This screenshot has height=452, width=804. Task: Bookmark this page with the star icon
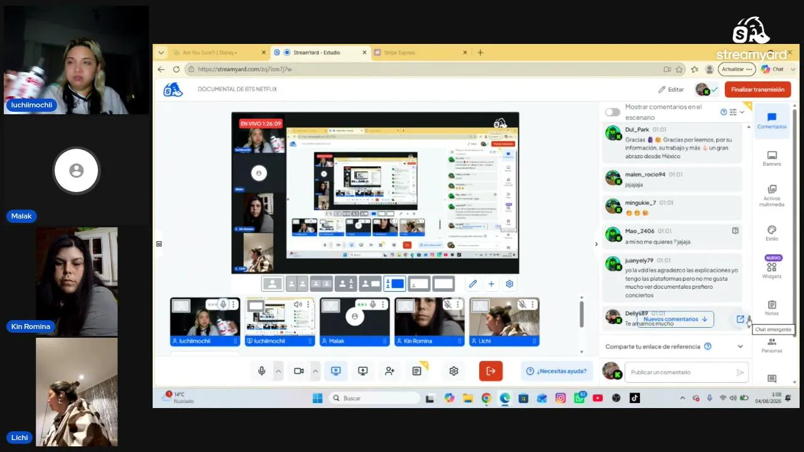[x=679, y=69]
